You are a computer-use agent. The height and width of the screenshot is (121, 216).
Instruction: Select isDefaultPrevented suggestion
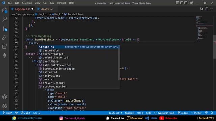click(x=78, y=65)
